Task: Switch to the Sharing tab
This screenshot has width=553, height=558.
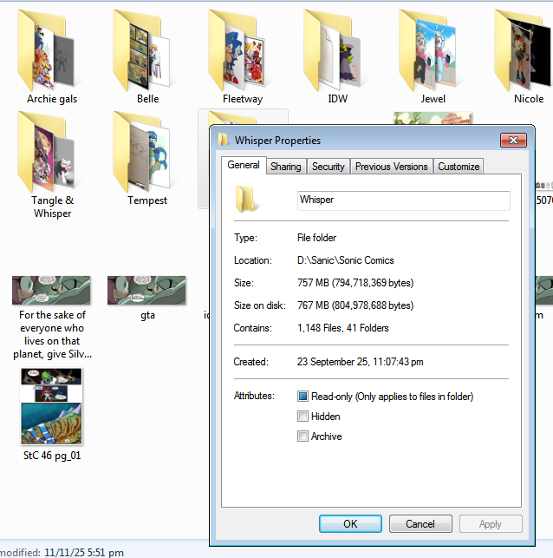Action: (x=286, y=167)
